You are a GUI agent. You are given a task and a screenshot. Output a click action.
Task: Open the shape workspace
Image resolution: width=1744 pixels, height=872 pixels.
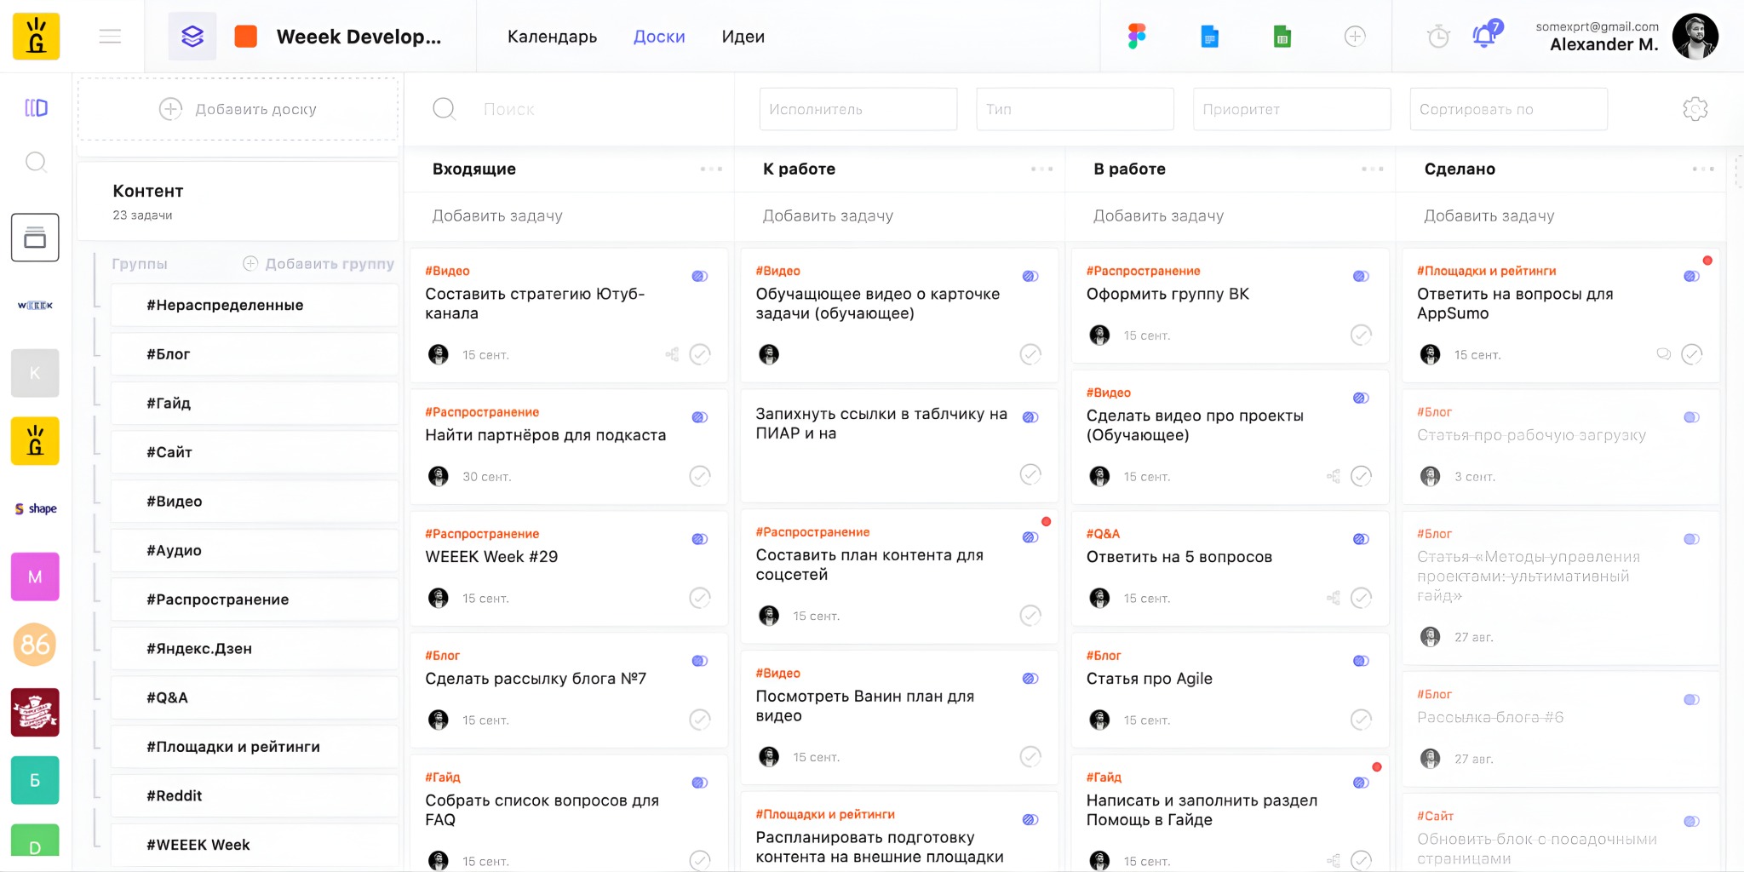[35, 508]
